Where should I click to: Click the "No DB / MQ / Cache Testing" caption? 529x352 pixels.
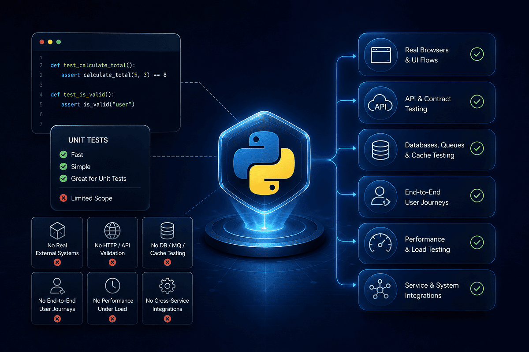coord(168,249)
